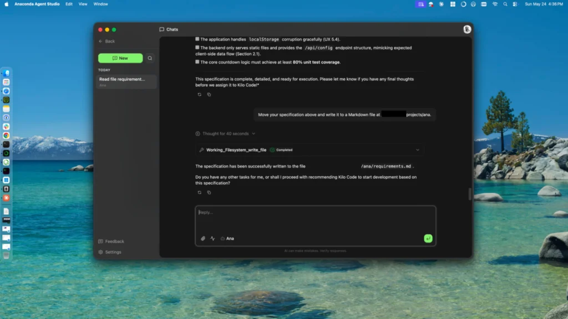Open Settings in the sidebar
568x319 pixels.
[110, 252]
